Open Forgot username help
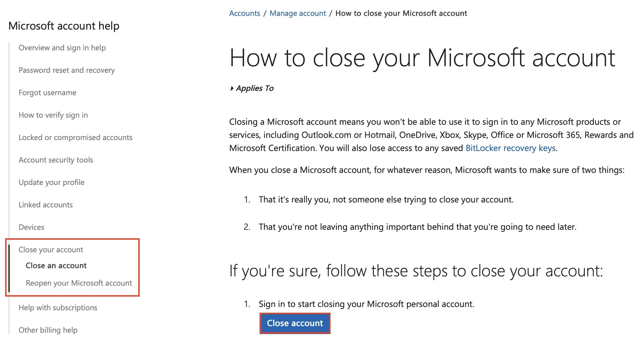 pos(47,92)
